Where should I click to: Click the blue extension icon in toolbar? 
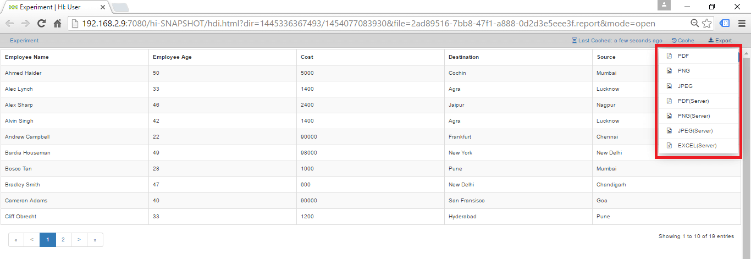[725, 24]
